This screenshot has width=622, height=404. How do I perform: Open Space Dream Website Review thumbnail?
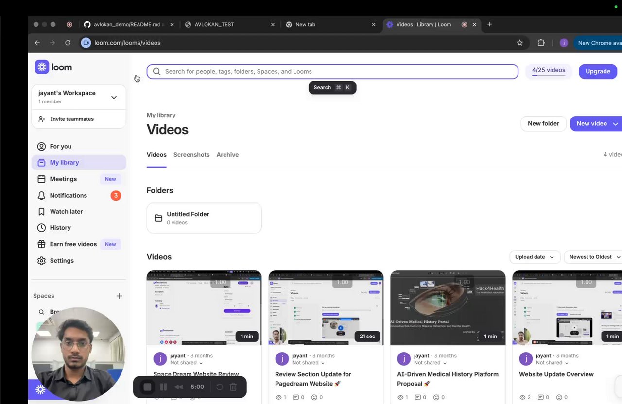pyautogui.click(x=204, y=308)
